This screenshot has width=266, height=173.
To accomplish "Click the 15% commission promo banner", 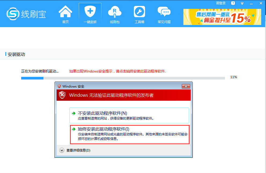I will 222,17.
